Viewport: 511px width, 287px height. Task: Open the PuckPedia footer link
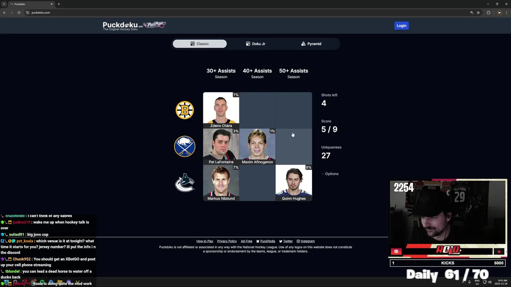point(265,241)
